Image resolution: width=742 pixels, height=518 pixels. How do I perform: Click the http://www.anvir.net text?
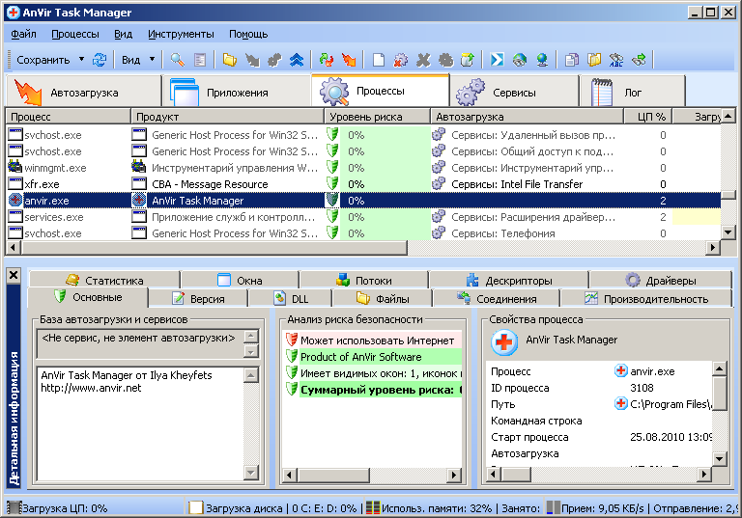point(91,388)
